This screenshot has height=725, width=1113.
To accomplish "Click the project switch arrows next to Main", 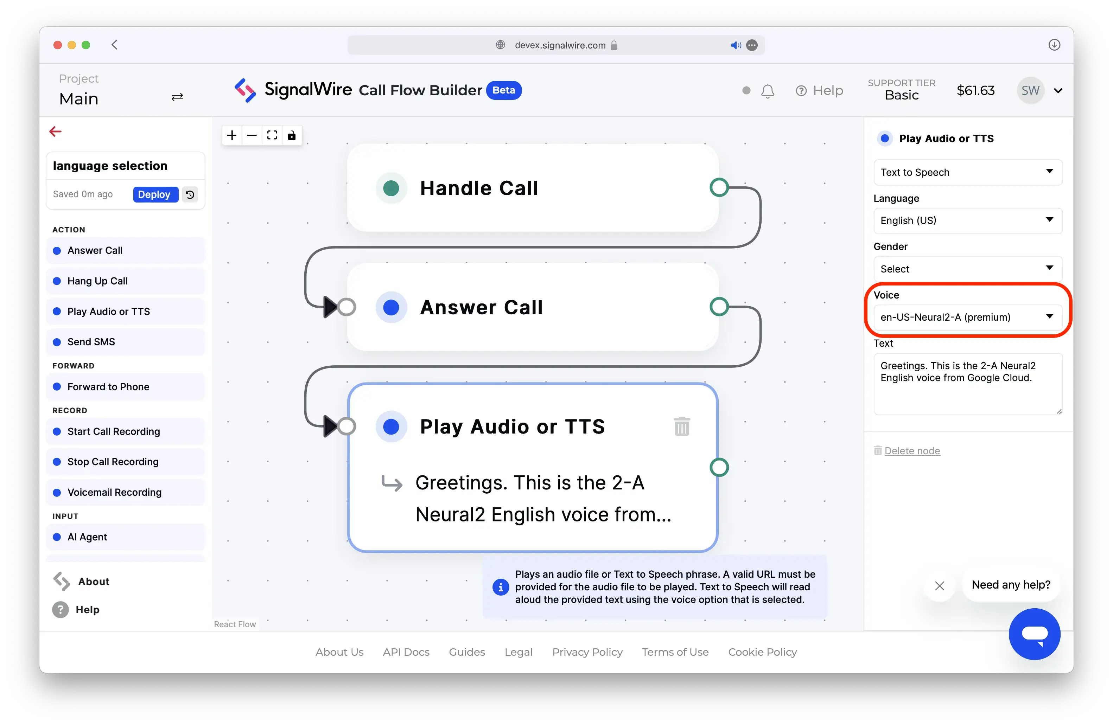I will click(x=177, y=97).
